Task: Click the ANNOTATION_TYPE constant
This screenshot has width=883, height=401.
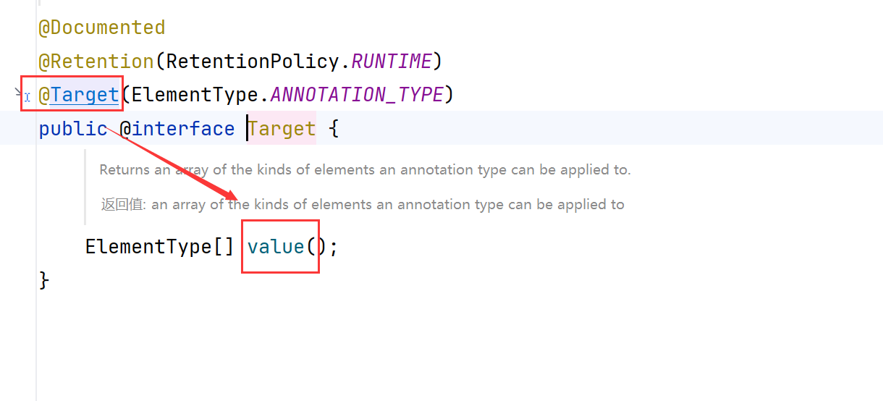Action: tap(357, 95)
